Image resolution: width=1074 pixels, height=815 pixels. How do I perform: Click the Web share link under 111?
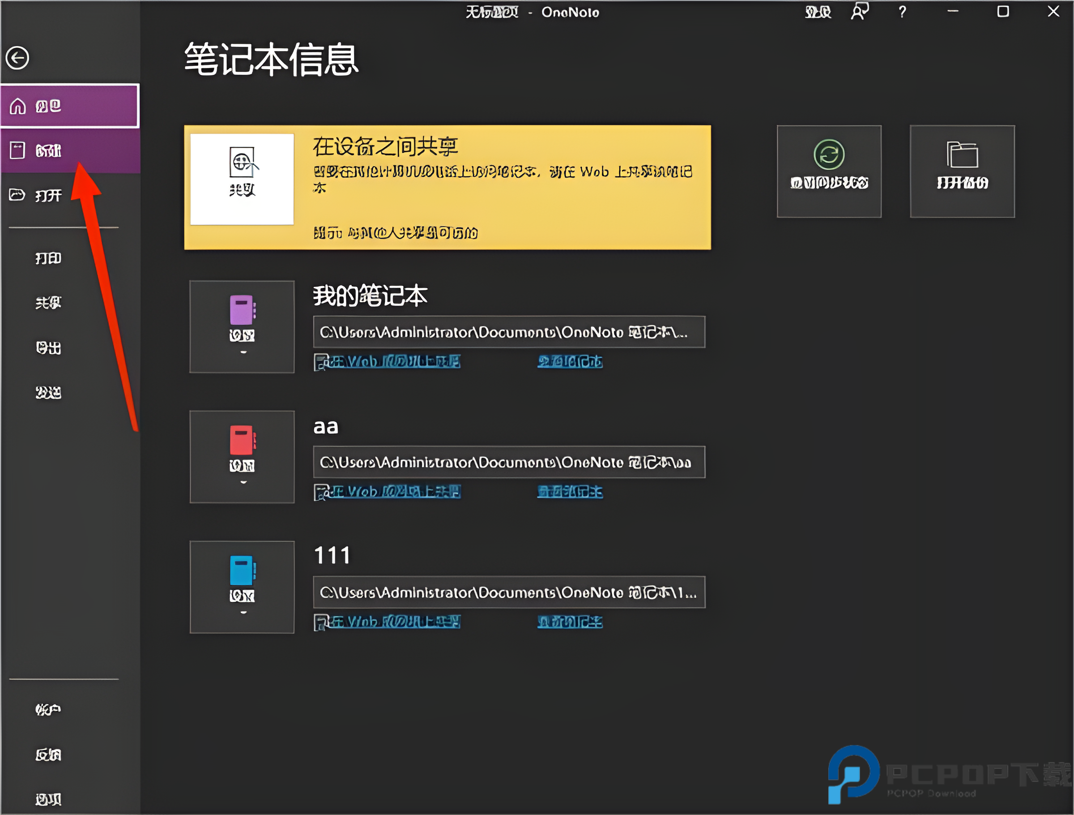coord(388,622)
